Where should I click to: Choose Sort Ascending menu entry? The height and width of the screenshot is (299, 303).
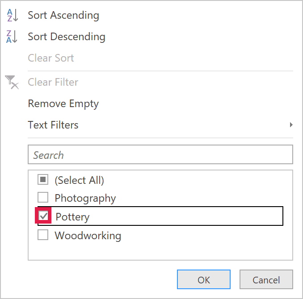(x=63, y=15)
